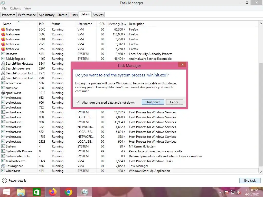Switch to the App history tab
Screen dimensions: 263x197
pyautogui.click(x=46, y=15)
